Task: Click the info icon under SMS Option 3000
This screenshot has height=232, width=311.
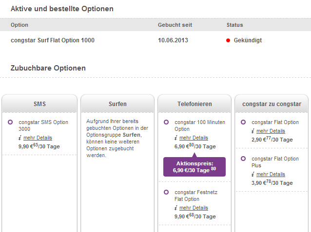Action: (x=20, y=138)
